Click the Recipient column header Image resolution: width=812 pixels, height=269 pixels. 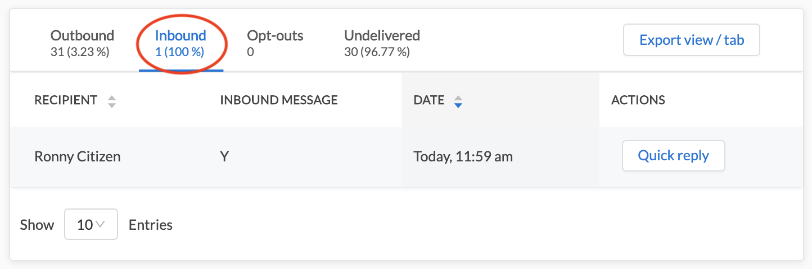point(66,100)
